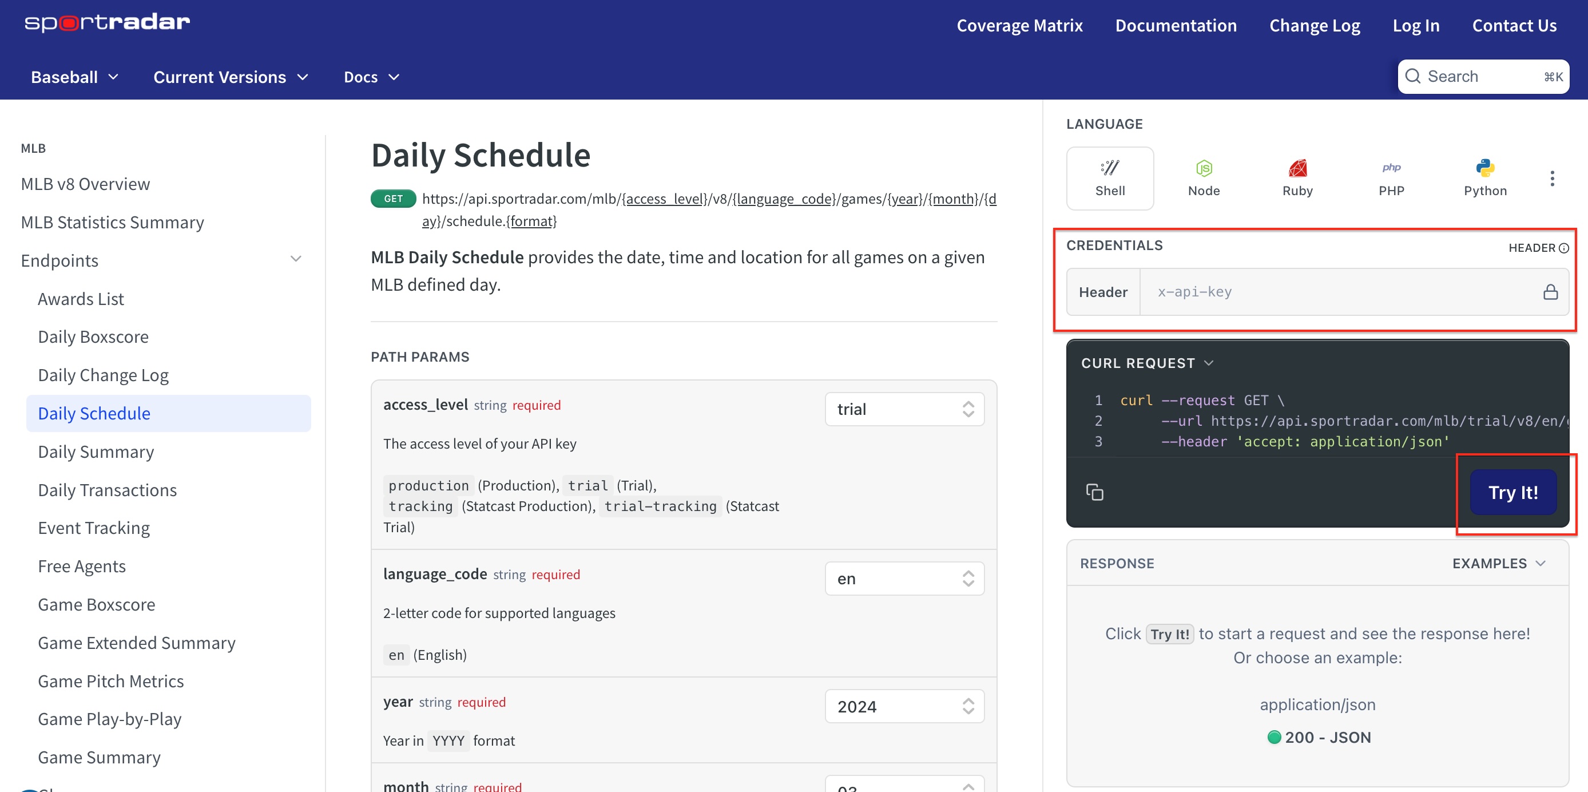The height and width of the screenshot is (792, 1588).
Task: Click the Sportradar logo
Action: (x=106, y=23)
